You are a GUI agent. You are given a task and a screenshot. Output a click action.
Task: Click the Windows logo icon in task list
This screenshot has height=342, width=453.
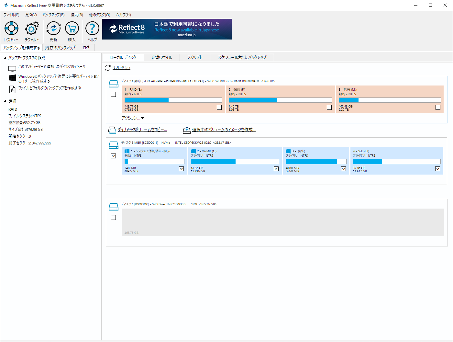(12, 78)
